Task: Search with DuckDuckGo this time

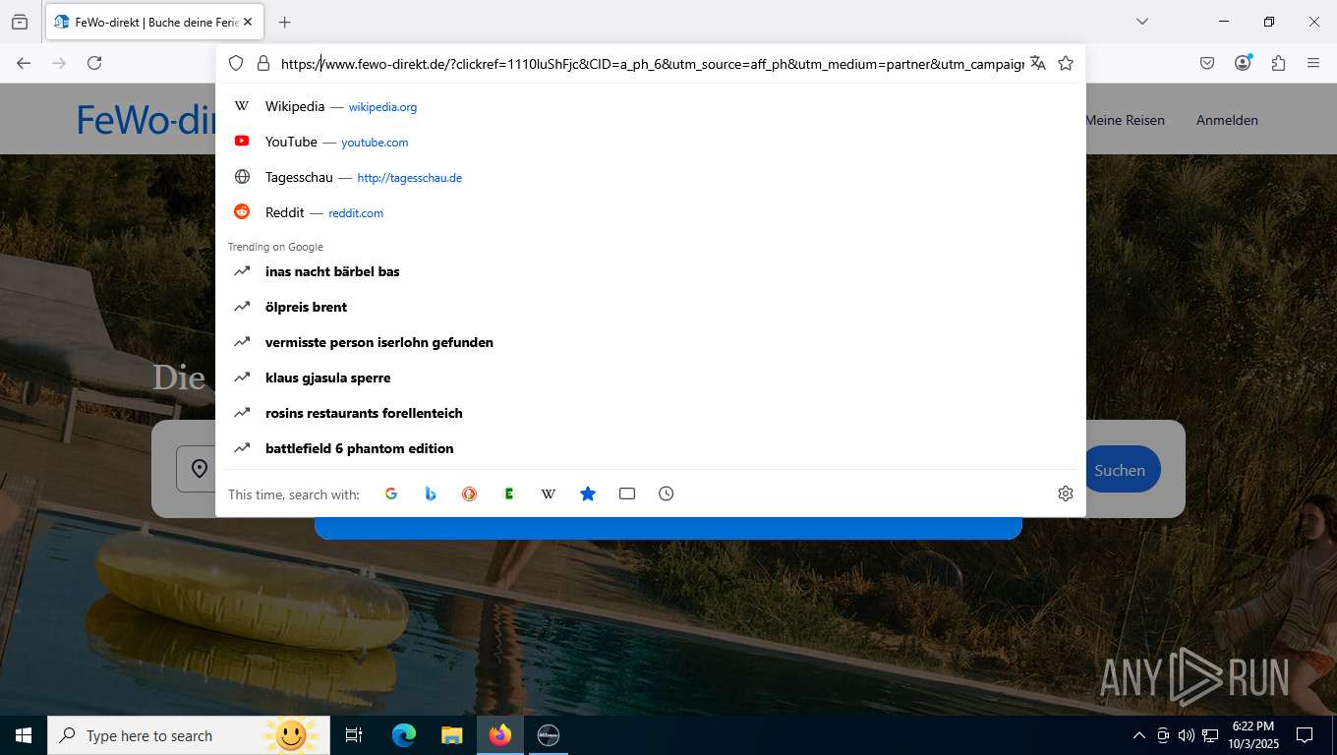Action: 470,494
